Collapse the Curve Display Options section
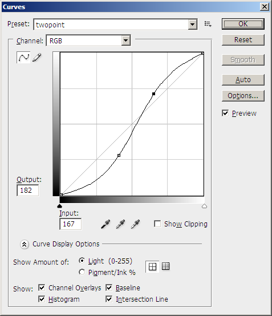The image size is (272, 316). tap(24, 244)
